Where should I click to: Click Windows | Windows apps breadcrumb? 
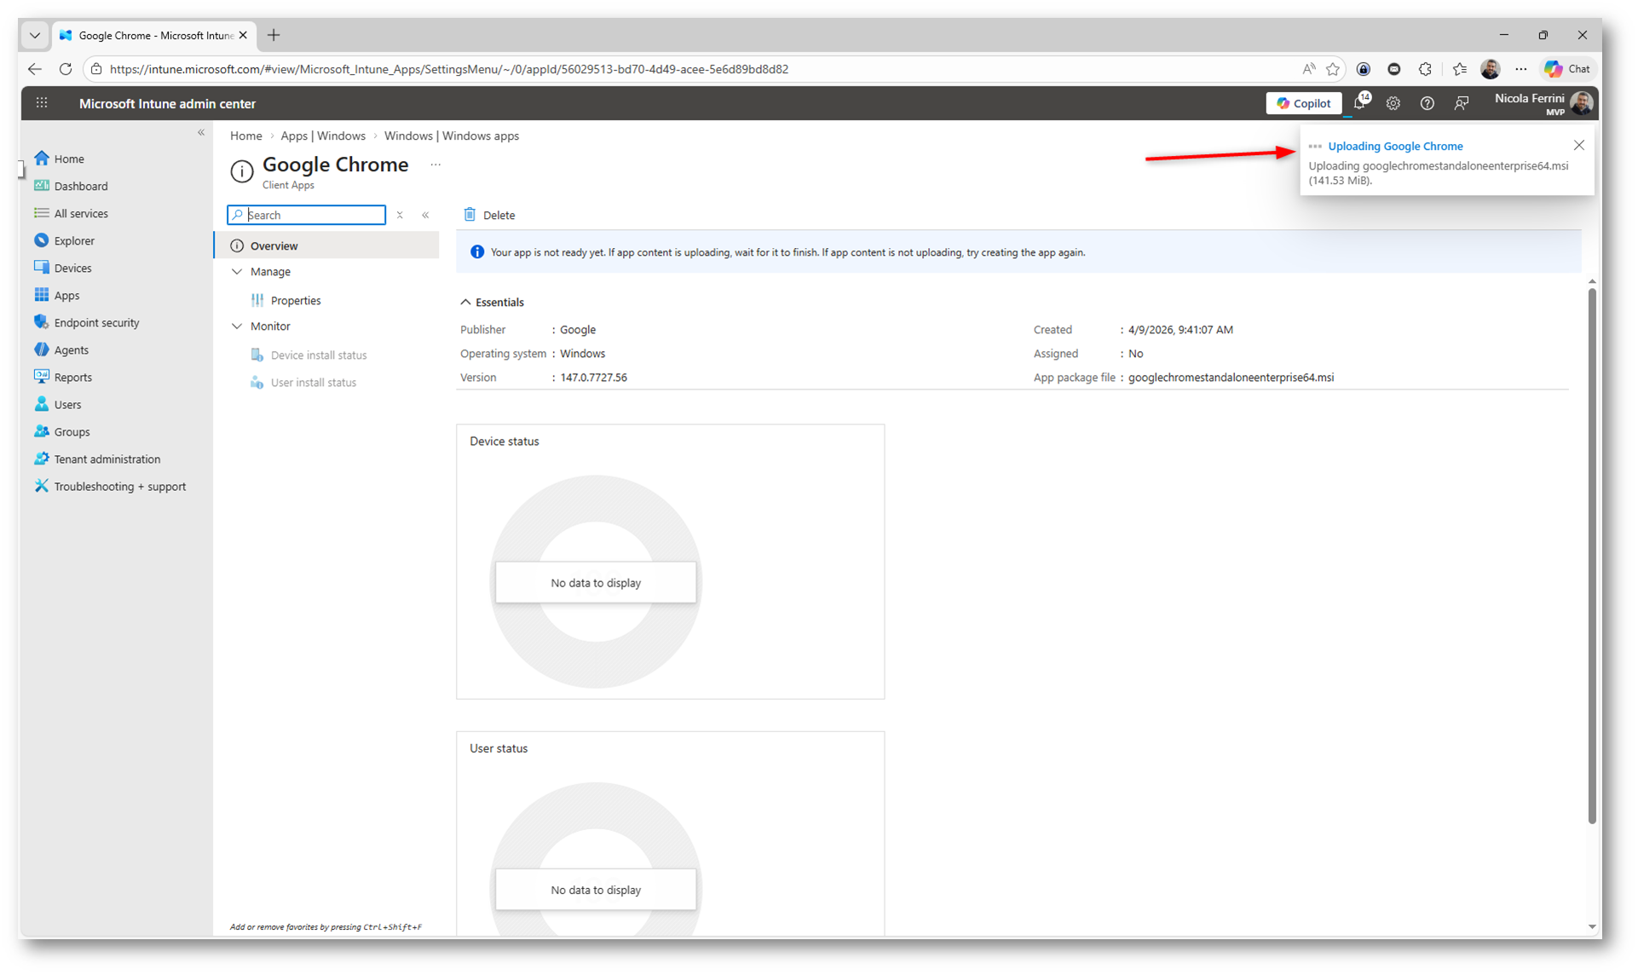[x=451, y=136]
